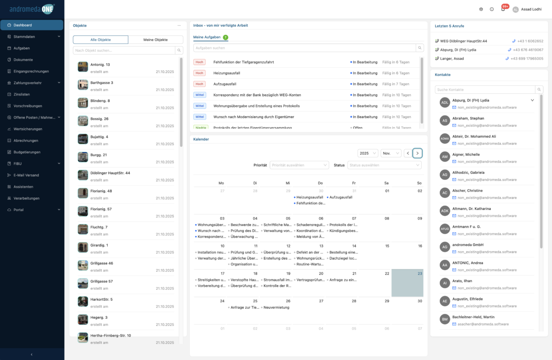Expand the Stammdaten submenu
This screenshot has height=360, width=552.
pos(32,37)
